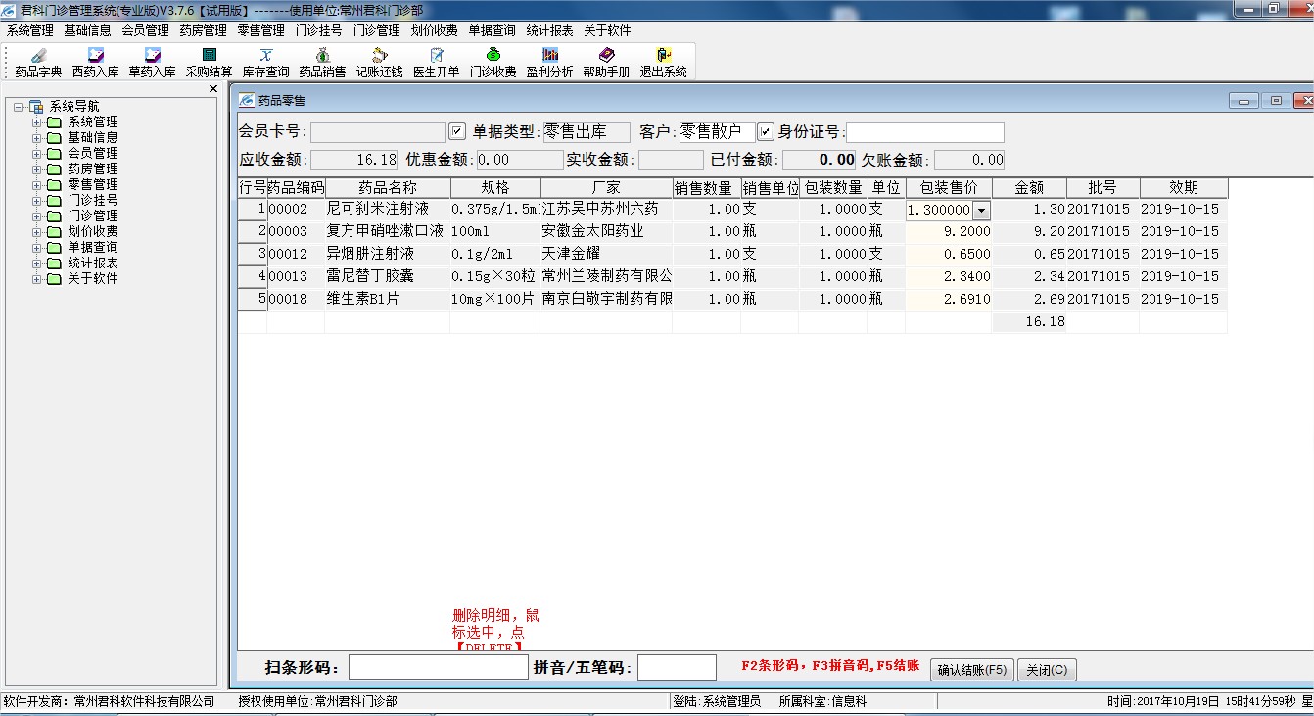Open the 统计报表 menu

(x=549, y=31)
